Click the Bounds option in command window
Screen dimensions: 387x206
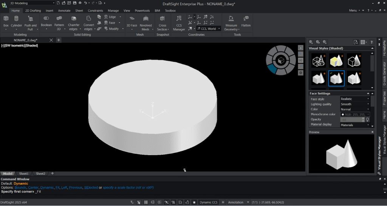tap(20, 187)
